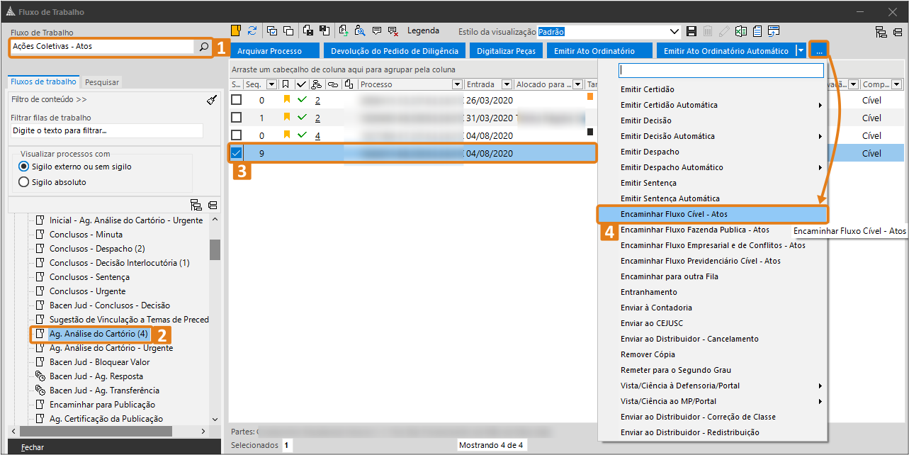Image resolution: width=909 pixels, height=455 pixels.
Task: Select Sigilo absoluto radio button
Action: [x=23, y=182]
